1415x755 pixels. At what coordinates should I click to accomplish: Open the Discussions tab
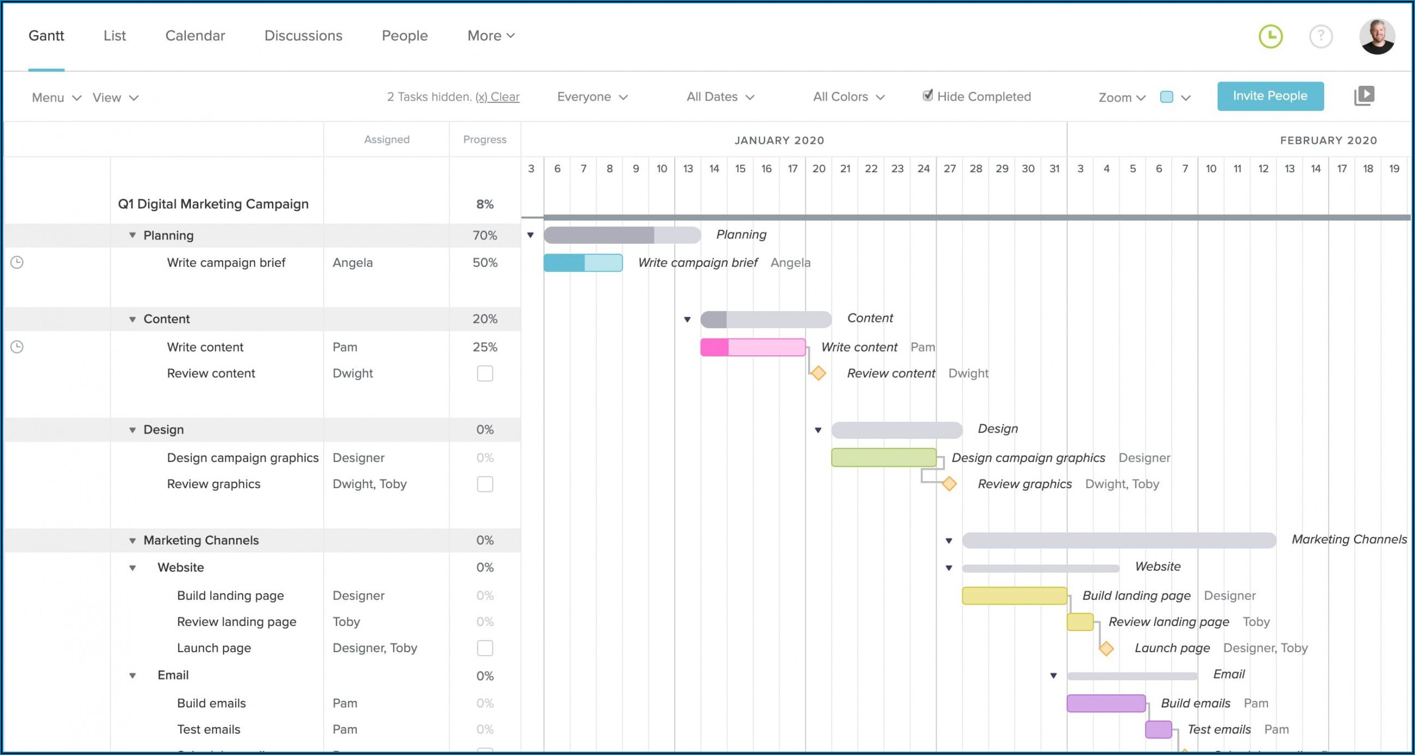[x=303, y=36]
